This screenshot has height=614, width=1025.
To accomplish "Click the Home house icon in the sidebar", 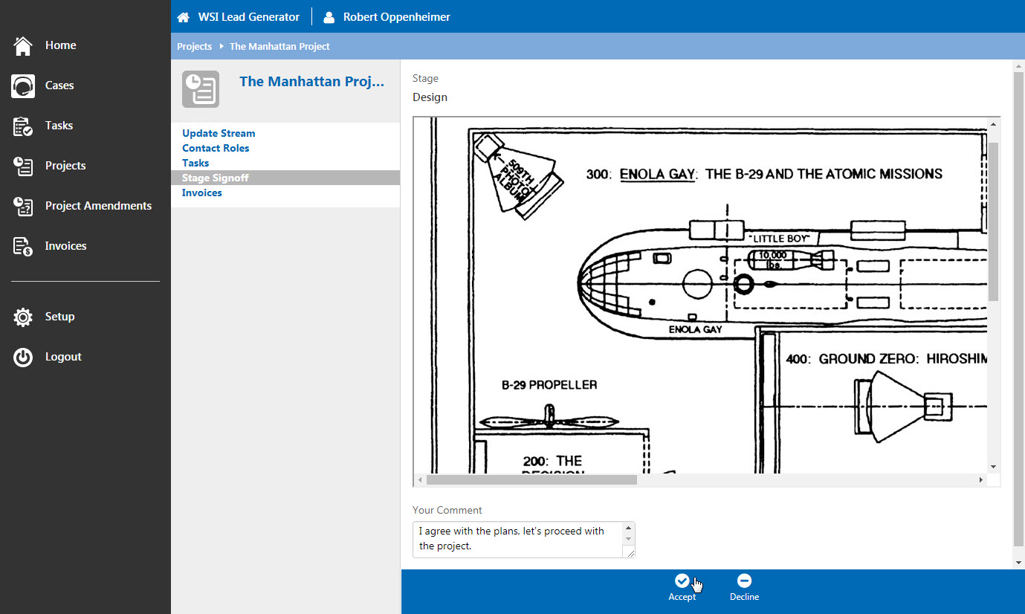I will tap(23, 45).
